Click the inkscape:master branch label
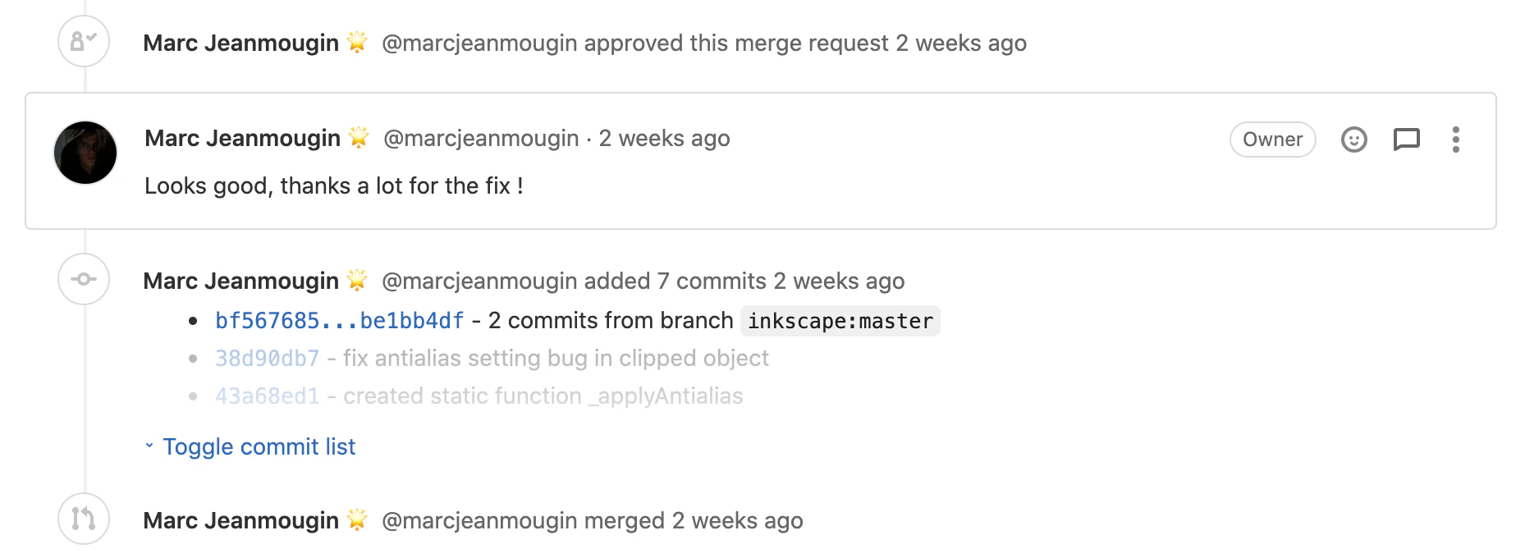This screenshot has width=1525, height=558. point(840,321)
